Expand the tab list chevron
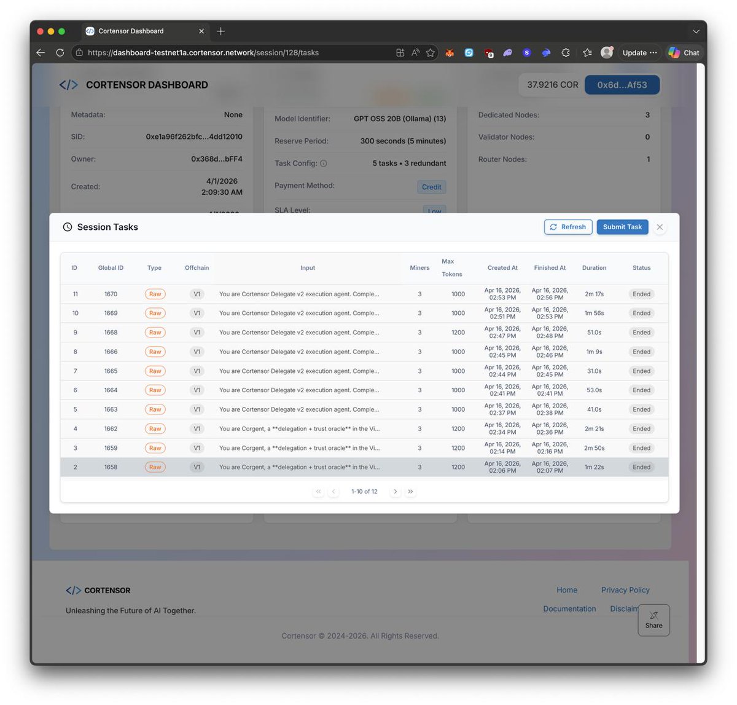 (x=696, y=31)
